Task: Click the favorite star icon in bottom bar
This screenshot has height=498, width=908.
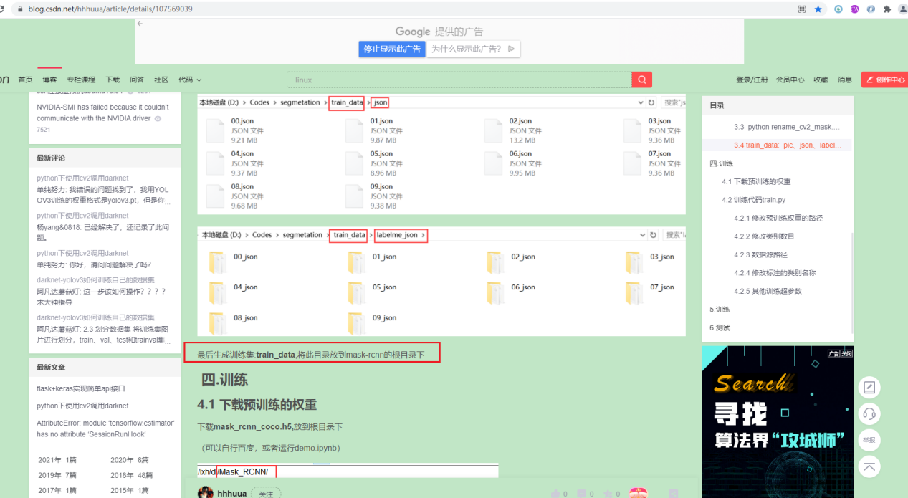Action: pos(607,494)
